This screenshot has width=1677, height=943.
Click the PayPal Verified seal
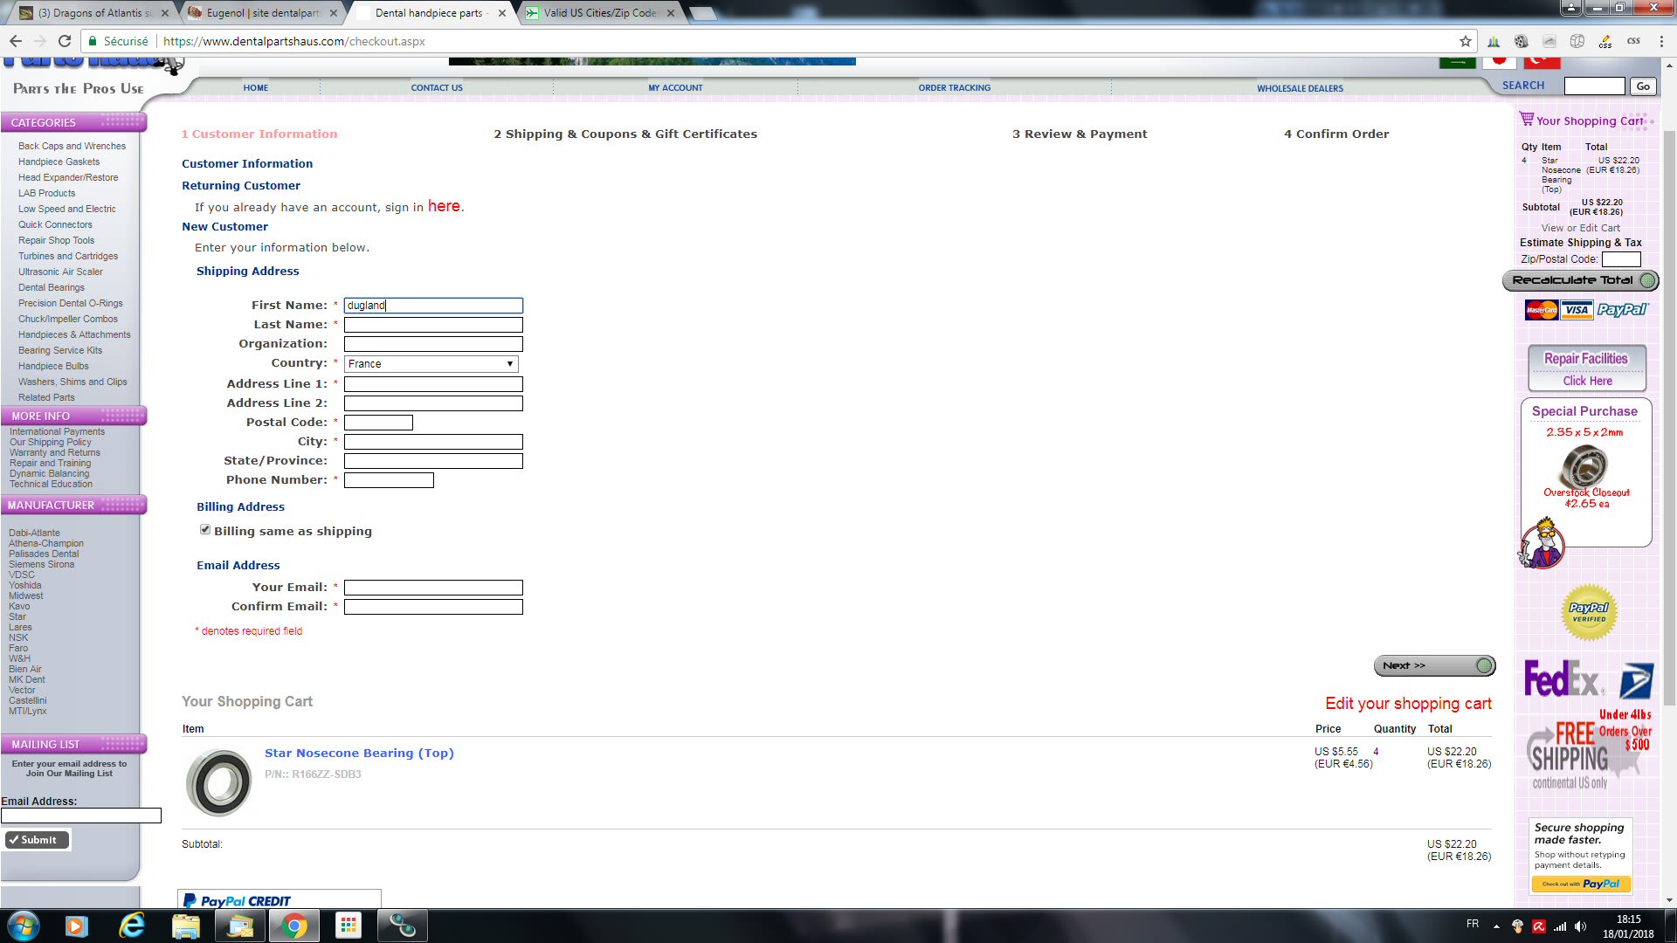(x=1588, y=612)
